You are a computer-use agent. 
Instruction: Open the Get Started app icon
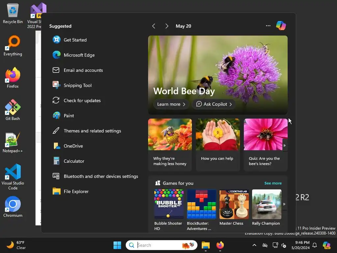pyautogui.click(x=57, y=40)
